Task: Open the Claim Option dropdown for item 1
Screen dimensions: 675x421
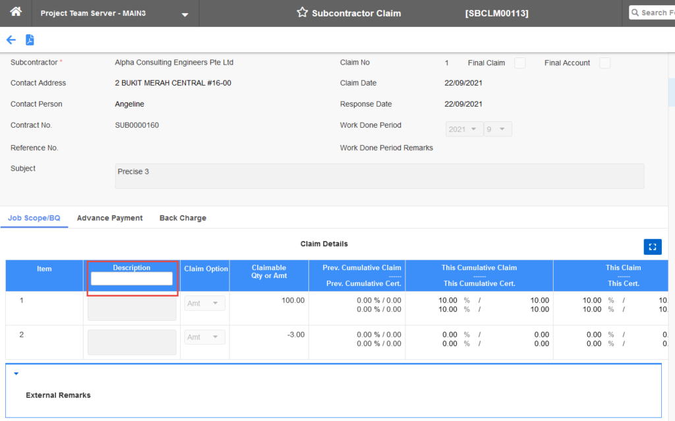Action: click(x=206, y=302)
